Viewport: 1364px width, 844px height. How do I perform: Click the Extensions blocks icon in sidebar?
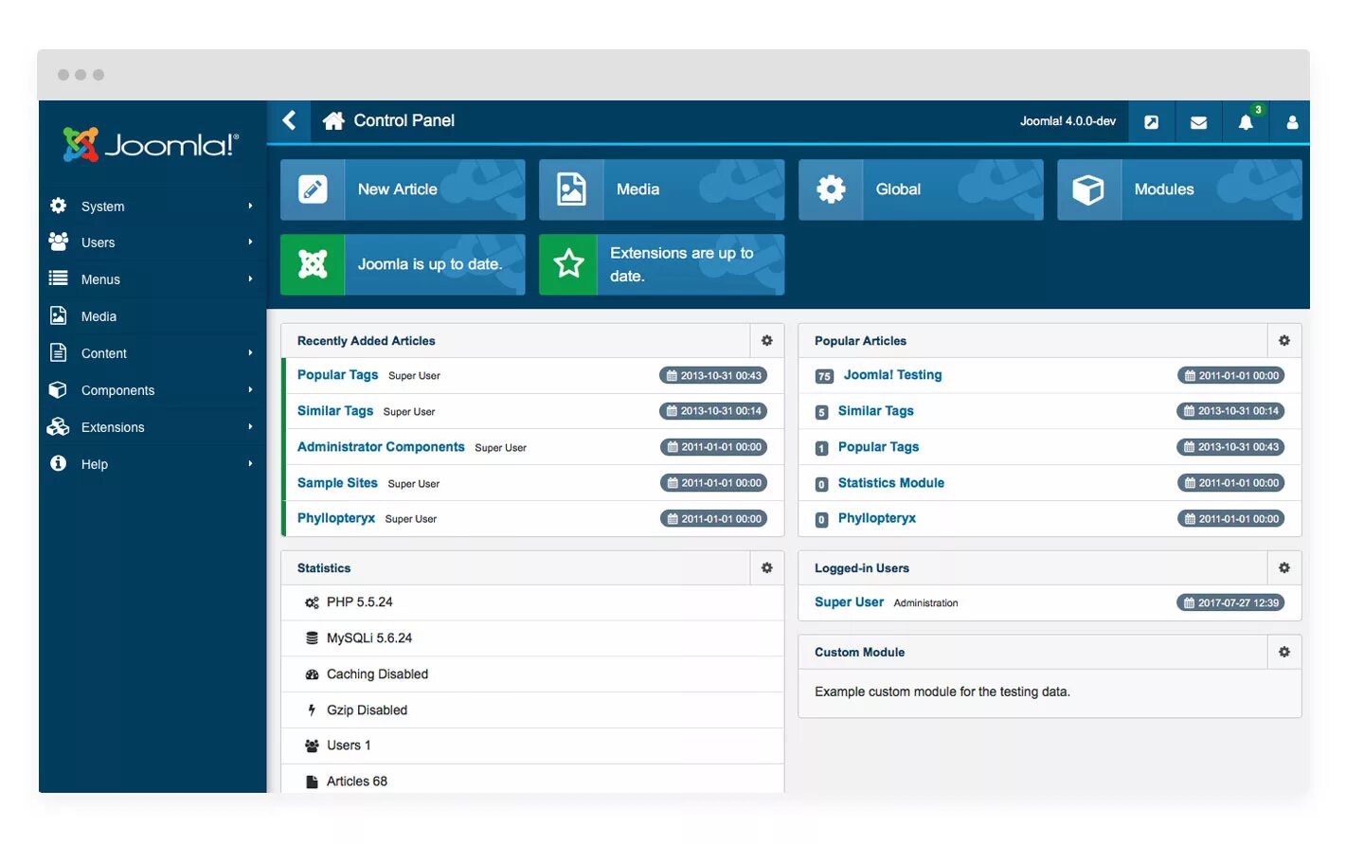[x=58, y=426]
